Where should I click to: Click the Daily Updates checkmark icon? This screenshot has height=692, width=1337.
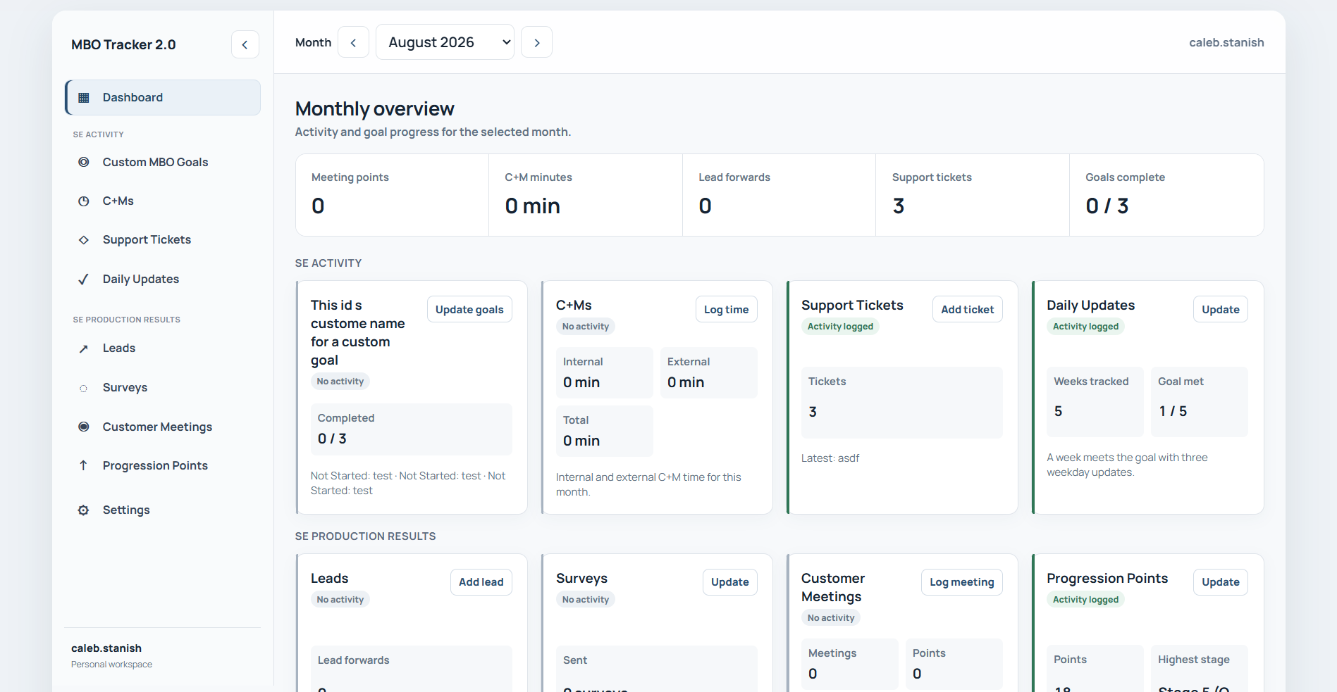84,279
